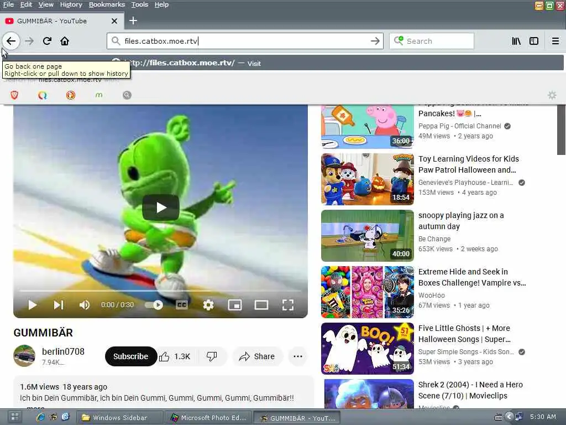Enable miniplayer mode
This screenshot has height=425, width=566.
[235, 305]
